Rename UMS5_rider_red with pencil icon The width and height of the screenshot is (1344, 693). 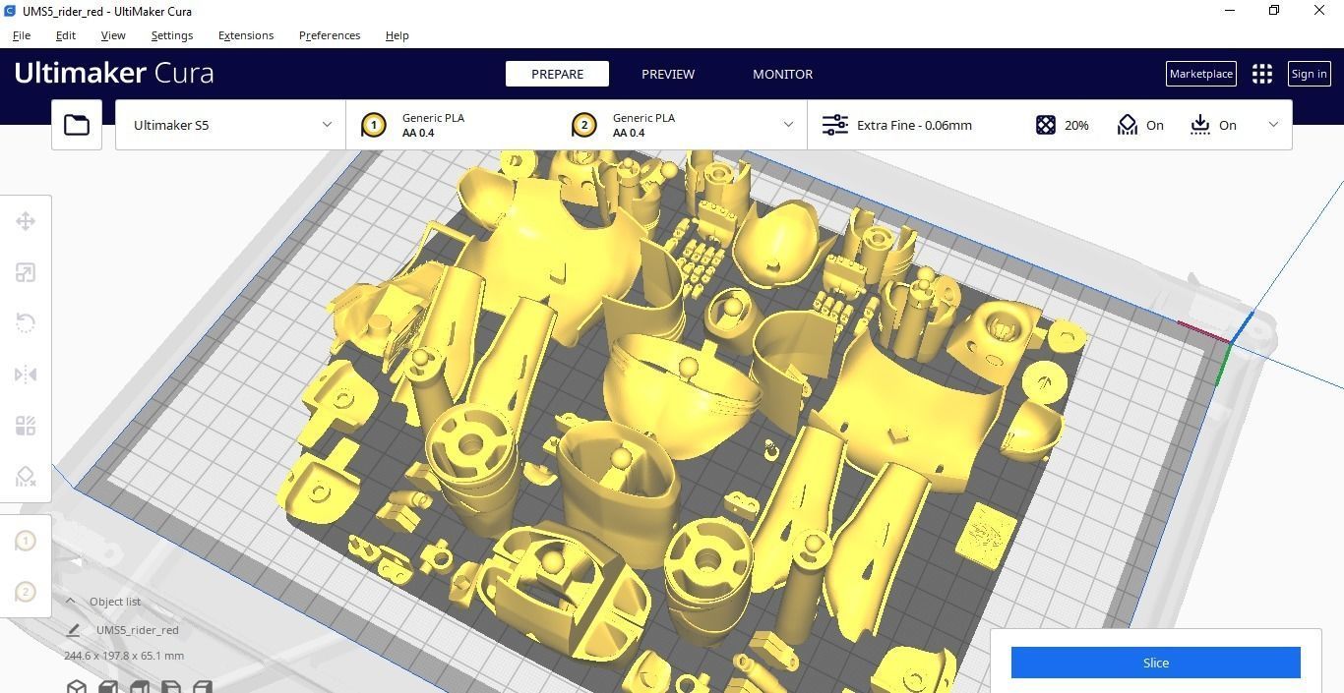click(73, 630)
